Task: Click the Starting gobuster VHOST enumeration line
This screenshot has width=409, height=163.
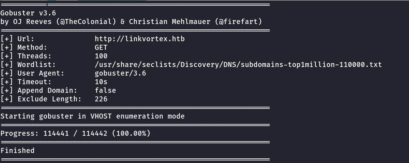Action: coord(93,116)
